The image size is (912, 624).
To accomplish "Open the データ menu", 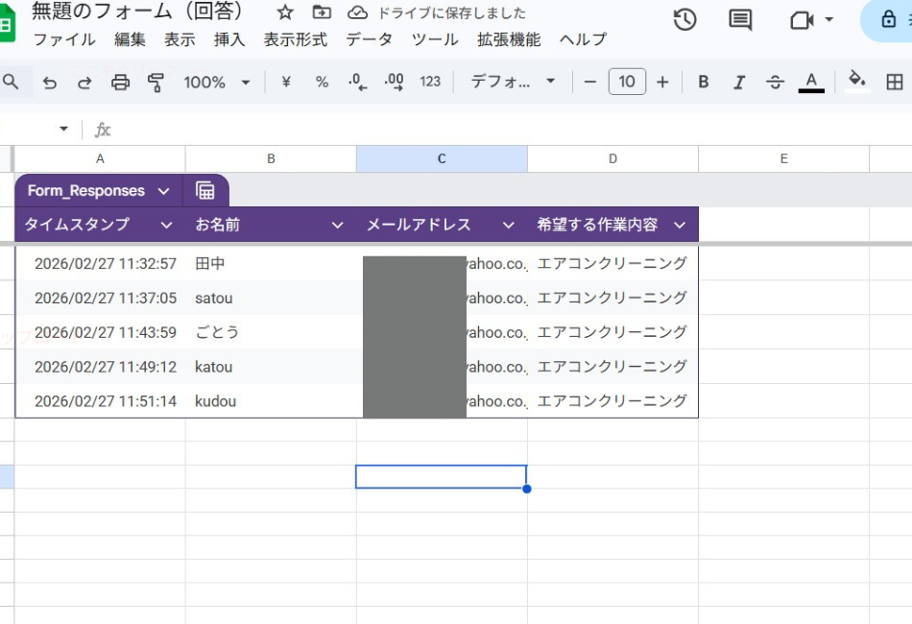I will (x=369, y=39).
